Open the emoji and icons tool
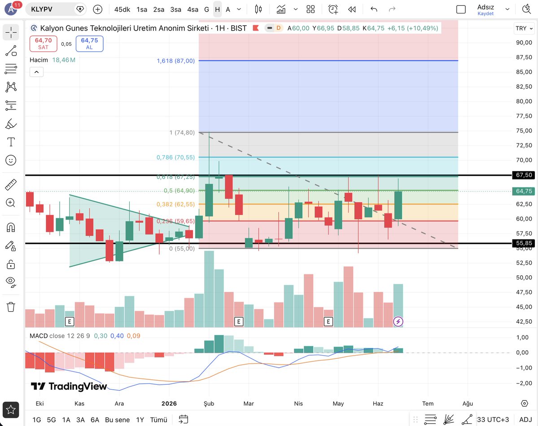This screenshot has width=538, height=426. [11, 160]
